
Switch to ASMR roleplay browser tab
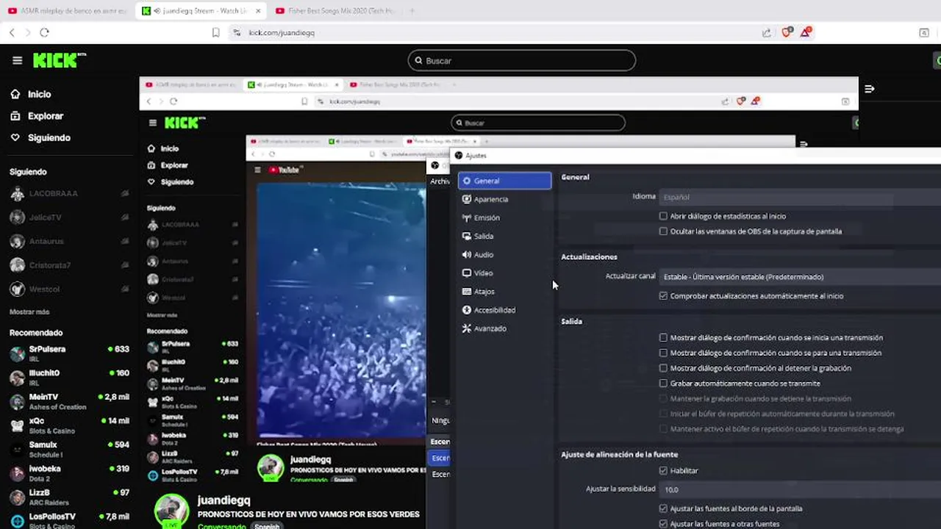(x=68, y=11)
